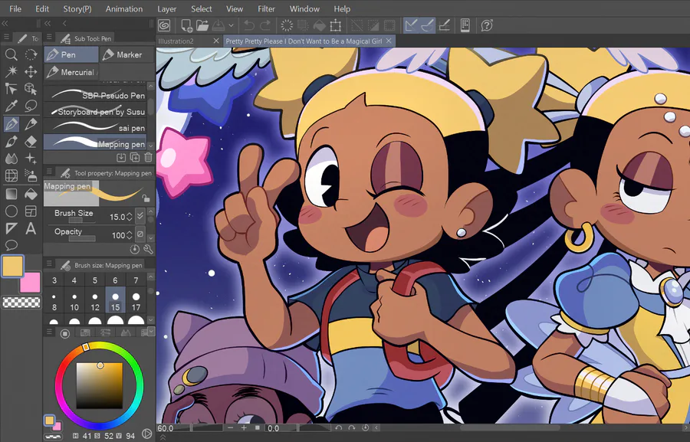This screenshot has width=690, height=442.
Task: Create a new canvas from toolbar
Action: tap(186, 25)
